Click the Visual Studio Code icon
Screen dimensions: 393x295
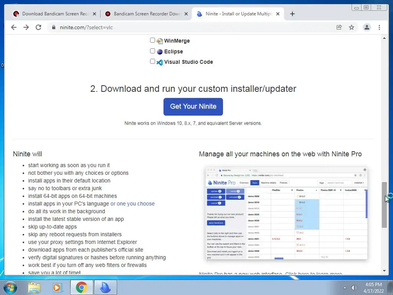click(160, 62)
